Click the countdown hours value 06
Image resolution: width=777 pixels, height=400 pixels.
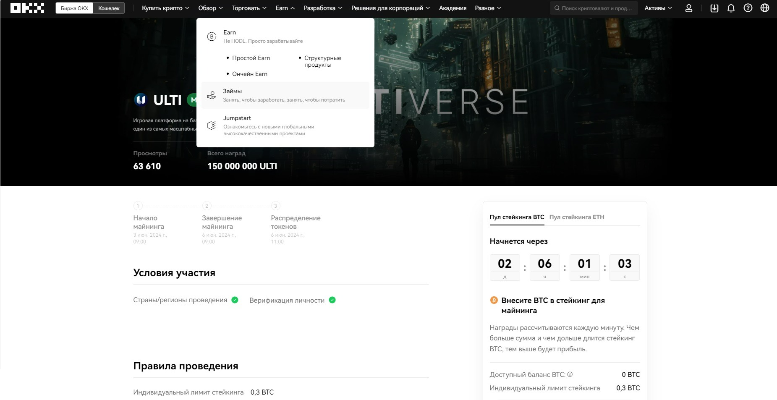[x=544, y=264]
